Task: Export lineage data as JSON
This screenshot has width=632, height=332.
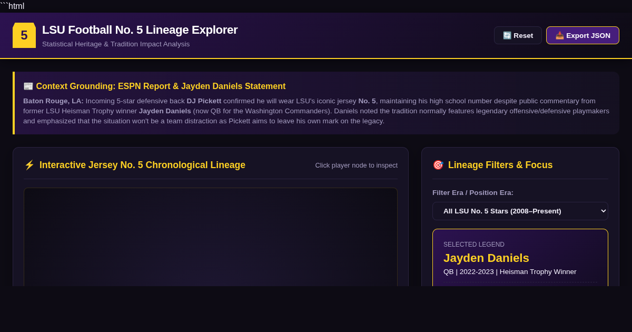Action: pyautogui.click(x=582, y=35)
